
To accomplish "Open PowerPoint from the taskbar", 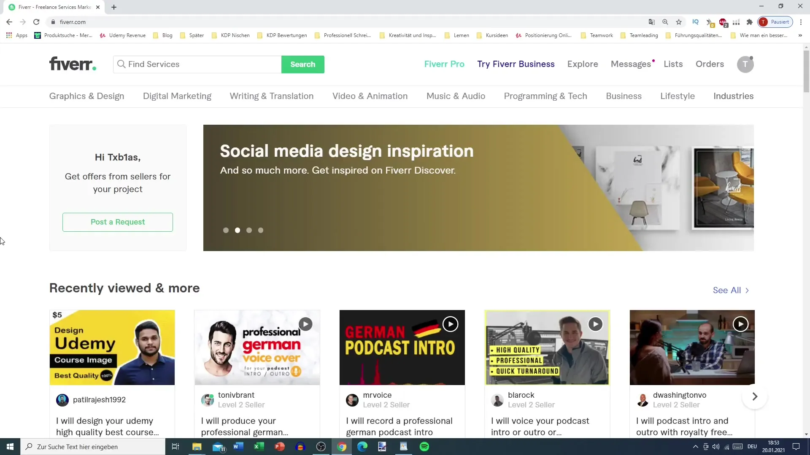I will 280,447.
